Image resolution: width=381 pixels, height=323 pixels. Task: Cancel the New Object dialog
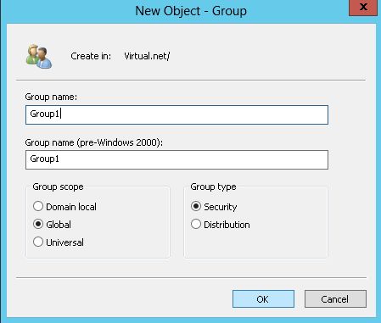(x=335, y=299)
